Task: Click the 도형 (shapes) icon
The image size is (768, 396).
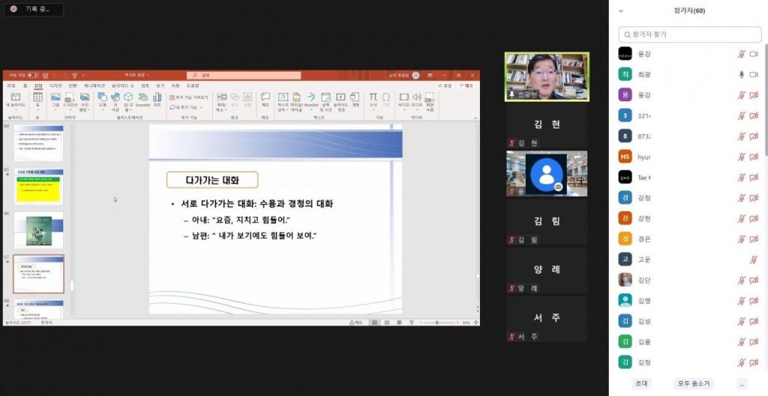Action: tap(103, 98)
